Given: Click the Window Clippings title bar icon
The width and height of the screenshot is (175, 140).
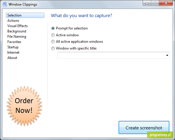Looking at the screenshot, I should [5, 4].
